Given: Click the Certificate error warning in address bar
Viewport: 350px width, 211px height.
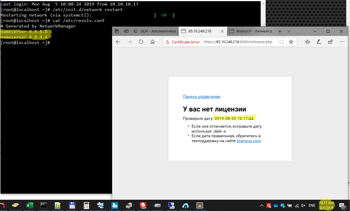Looking at the screenshot, I should [x=183, y=42].
